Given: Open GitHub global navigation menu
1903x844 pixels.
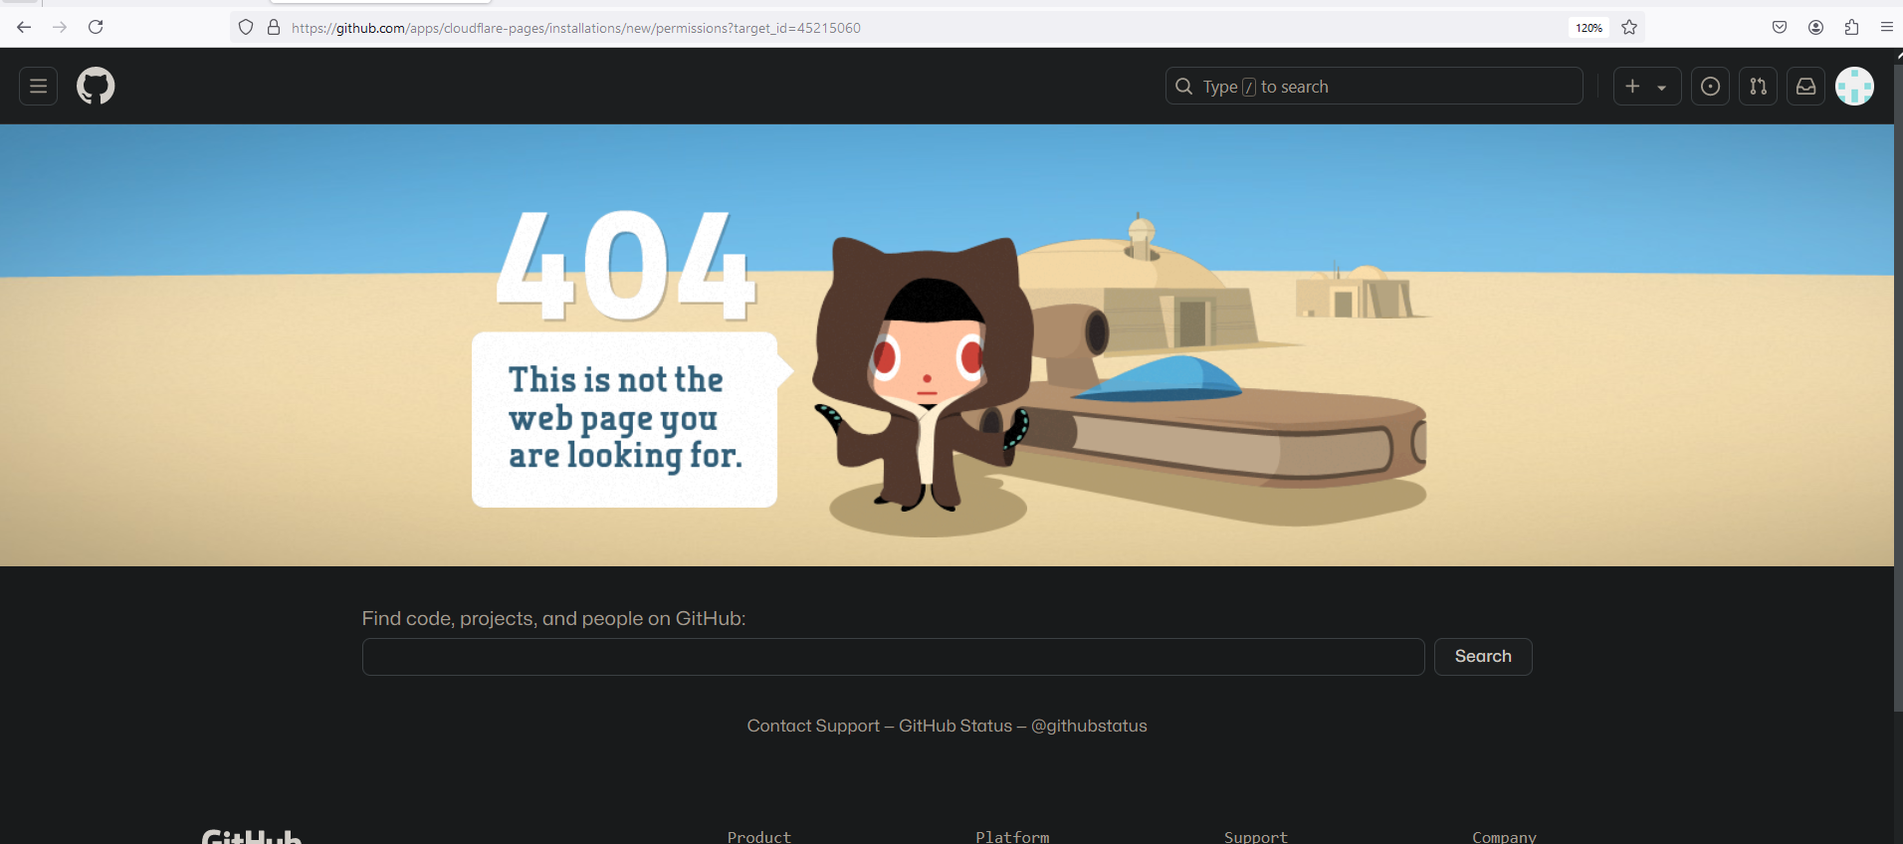Looking at the screenshot, I should [38, 87].
